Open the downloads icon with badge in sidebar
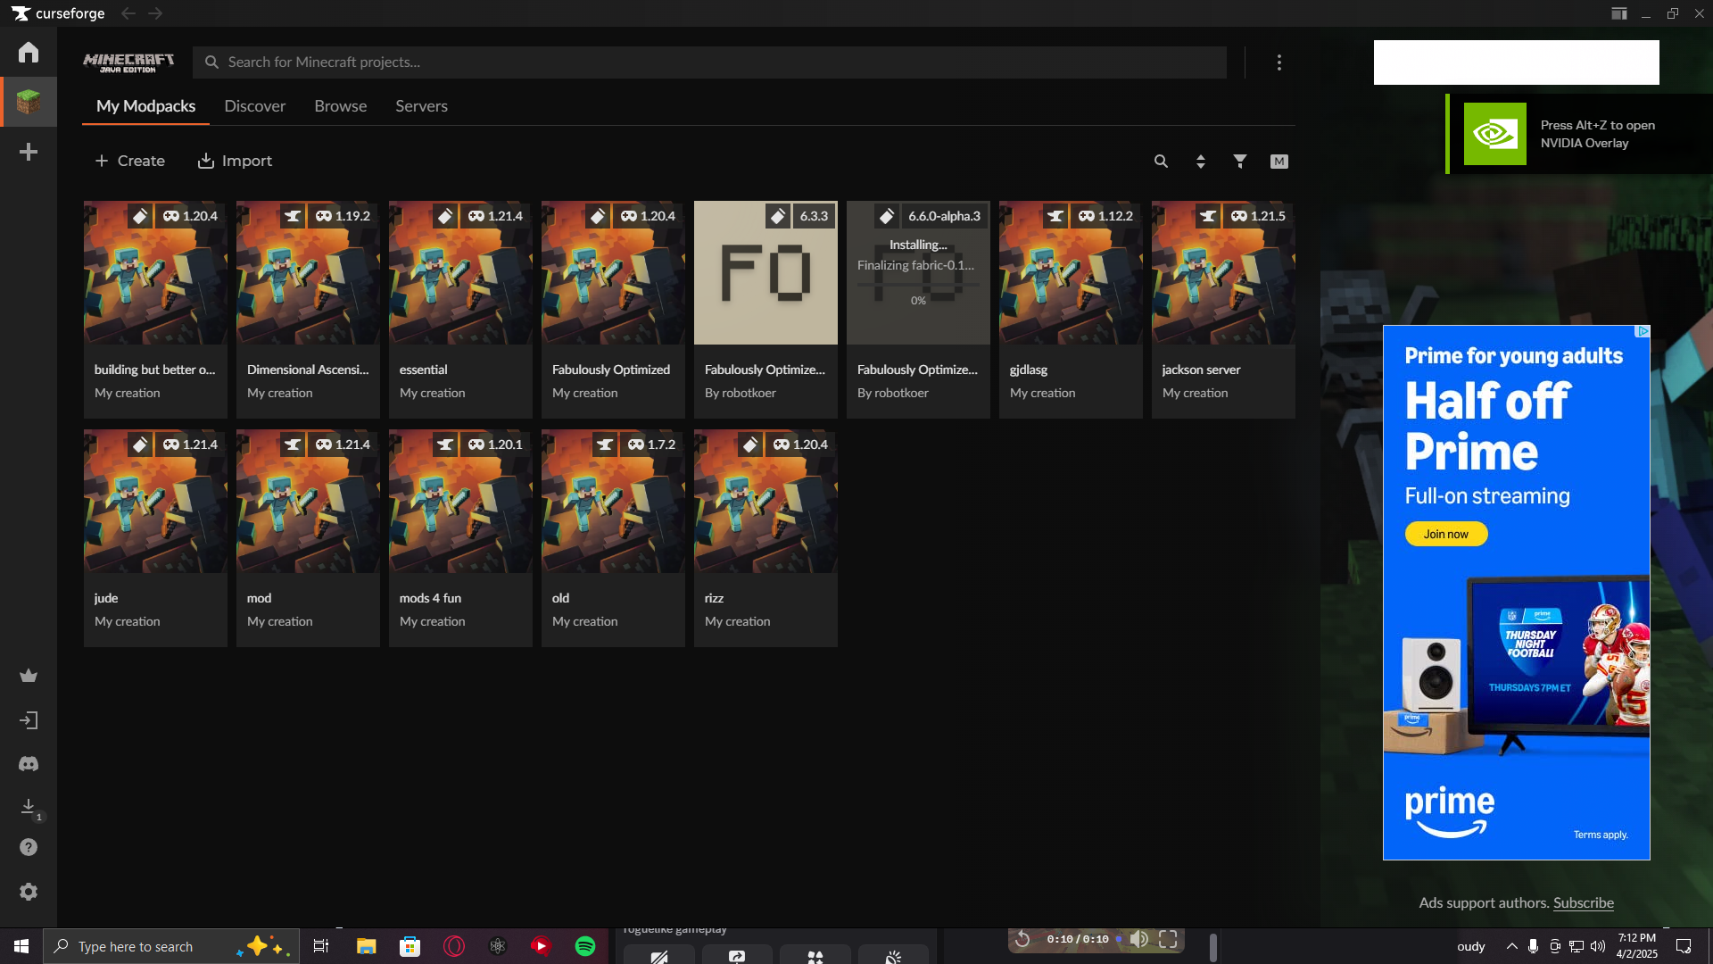Screen dimensions: 1713x964 [x=29, y=807]
